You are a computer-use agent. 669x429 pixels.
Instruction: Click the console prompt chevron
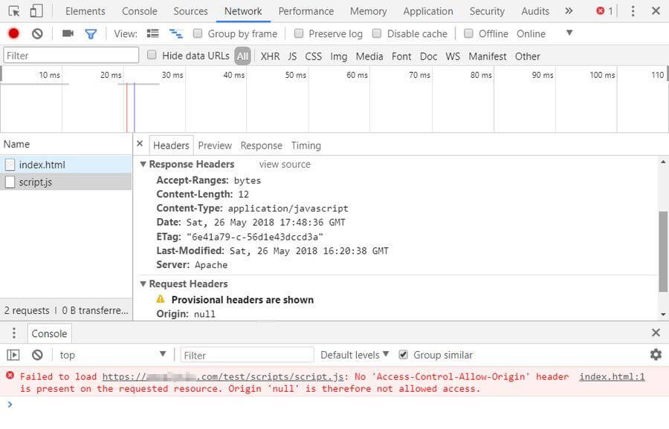point(10,405)
